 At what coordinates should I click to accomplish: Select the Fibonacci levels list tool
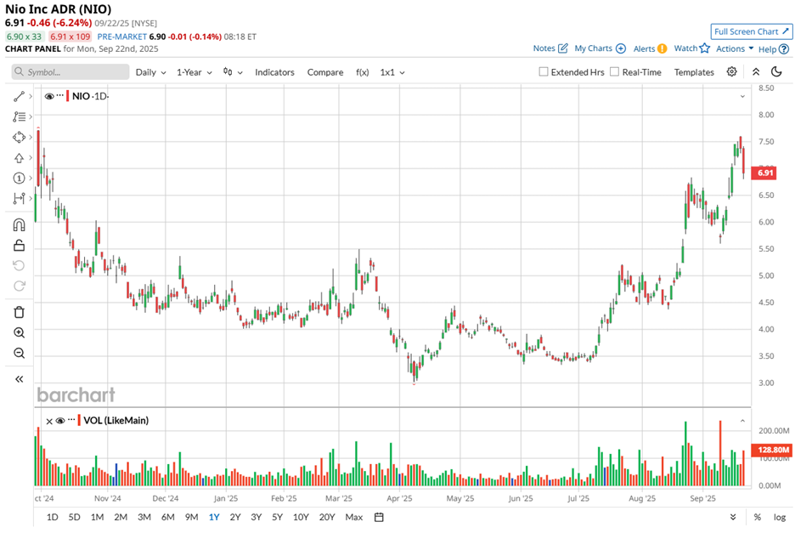(x=19, y=116)
